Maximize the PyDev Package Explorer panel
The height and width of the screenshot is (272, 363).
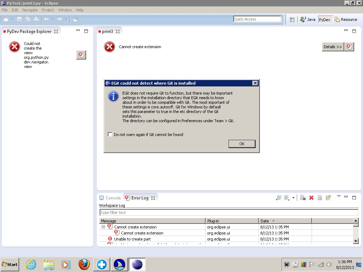[86, 31]
